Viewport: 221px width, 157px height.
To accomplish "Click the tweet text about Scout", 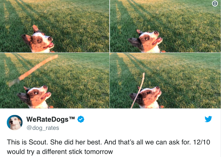I will click(x=109, y=147).
